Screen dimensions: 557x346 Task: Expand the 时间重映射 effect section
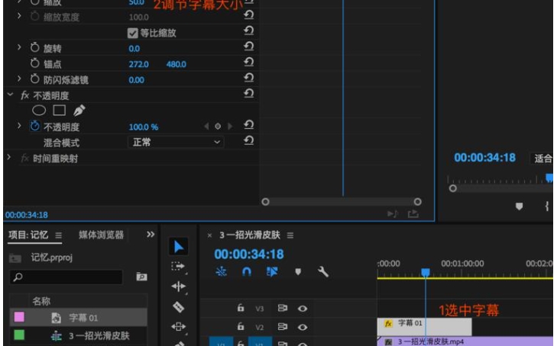(9, 159)
